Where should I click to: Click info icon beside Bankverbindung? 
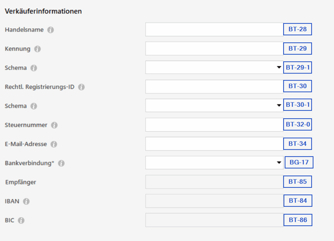tap(61, 163)
